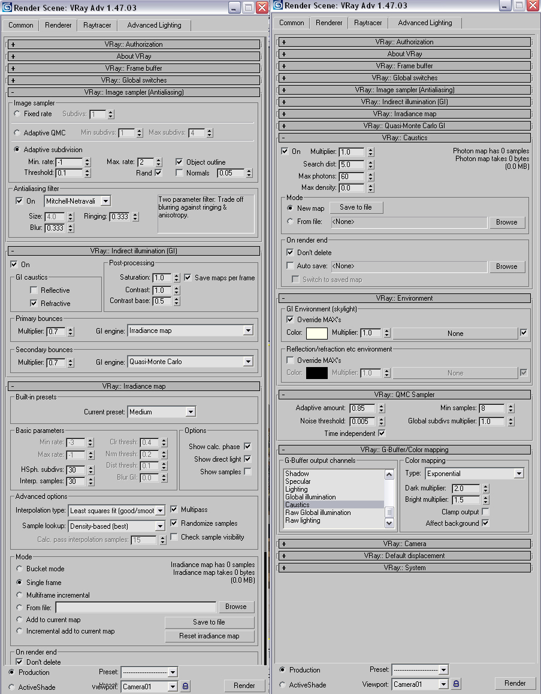This screenshot has width=541, height=694.
Task: Click the viewport lock icon in left window
Action: click(186, 686)
